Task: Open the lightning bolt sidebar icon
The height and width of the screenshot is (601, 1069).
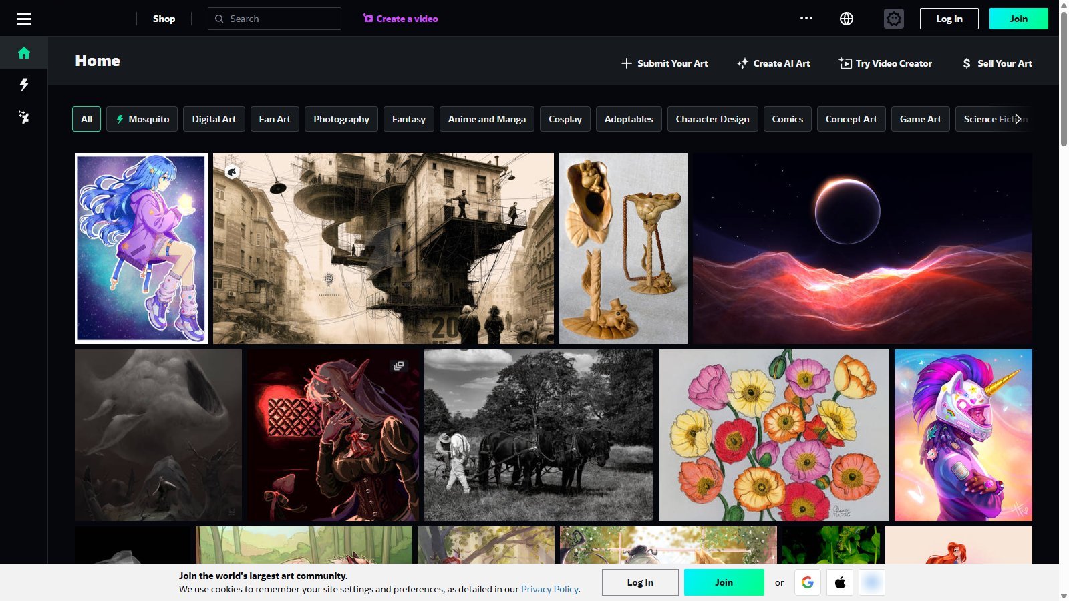Action: [24, 85]
